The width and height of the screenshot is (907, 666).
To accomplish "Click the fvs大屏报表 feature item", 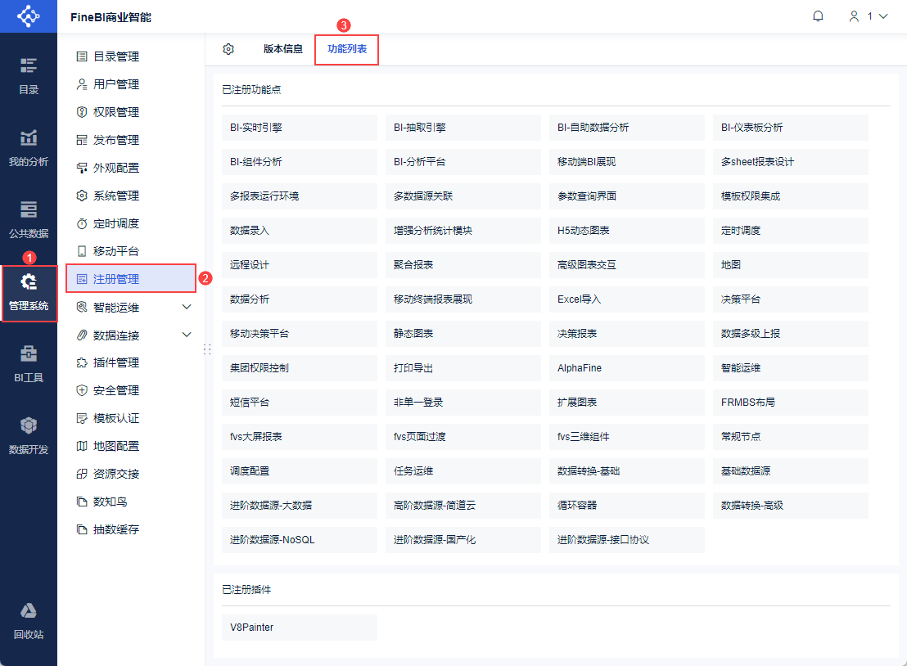I will (x=300, y=436).
